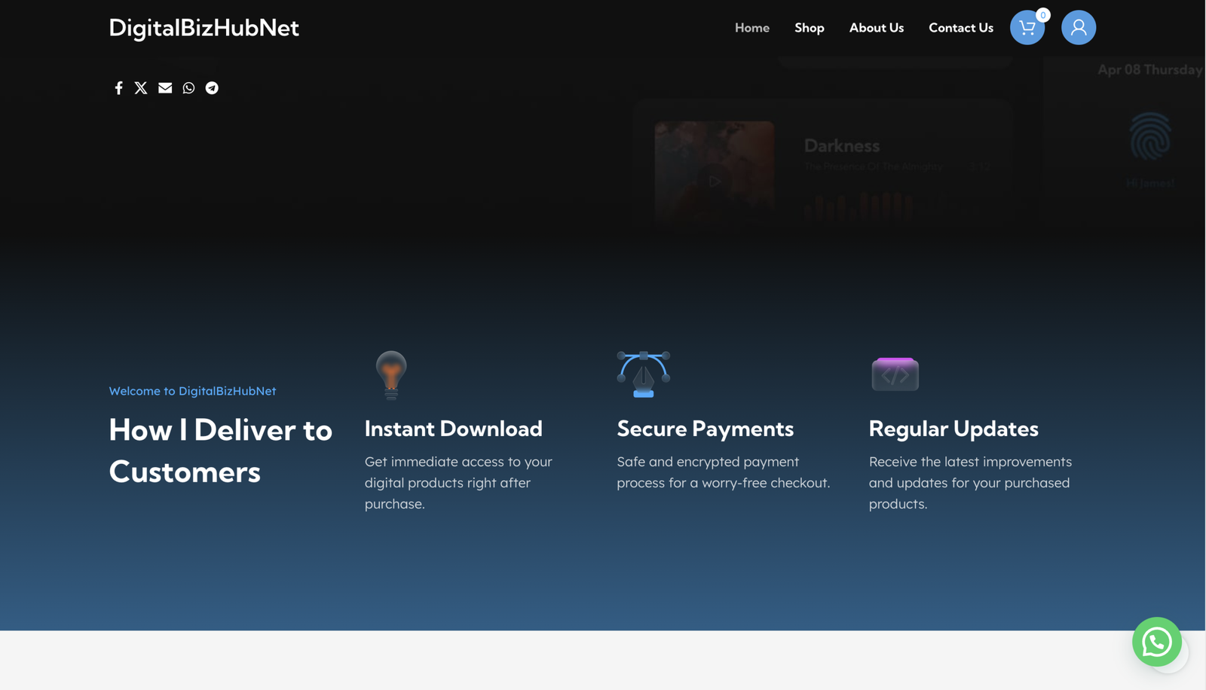Click the pen tool icon above Secure Payments
The height and width of the screenshot is (690, 1206).
(x=643, y=374)
